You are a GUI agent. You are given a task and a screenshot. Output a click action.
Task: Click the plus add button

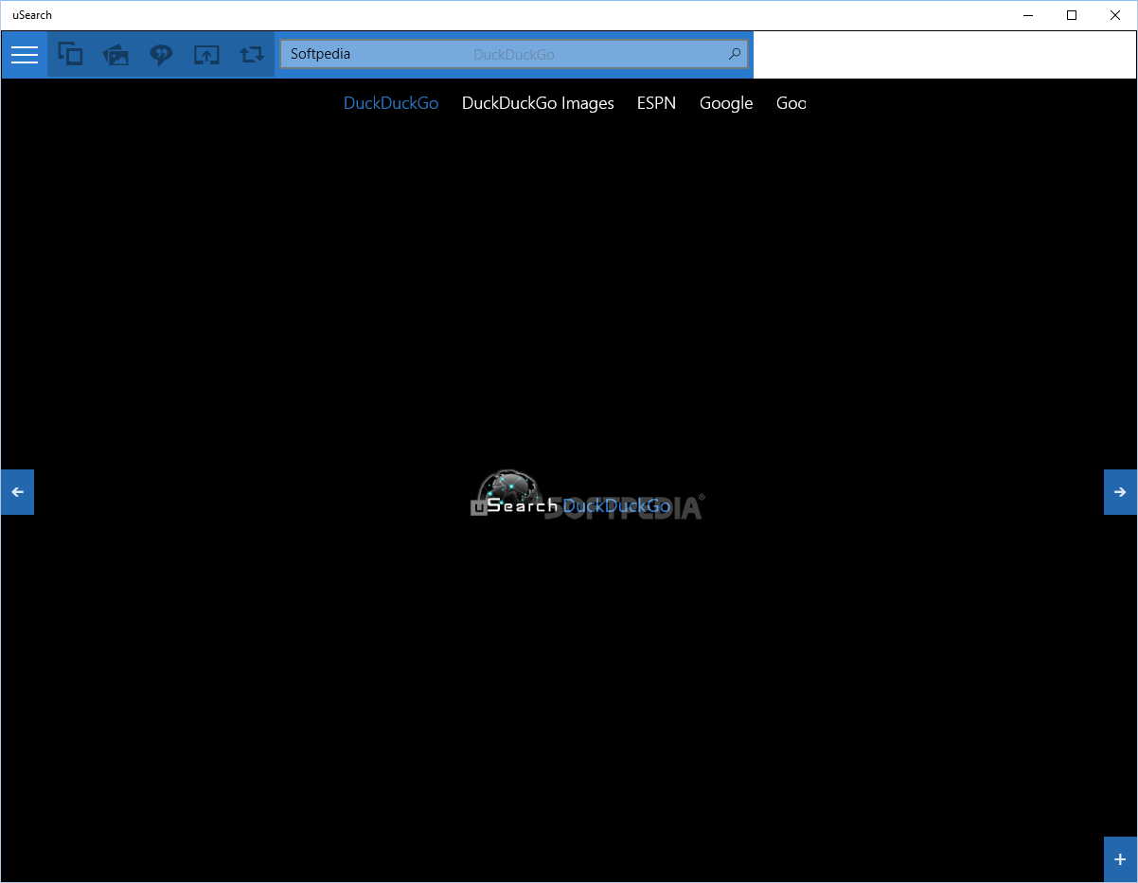tap(1120, 859)
